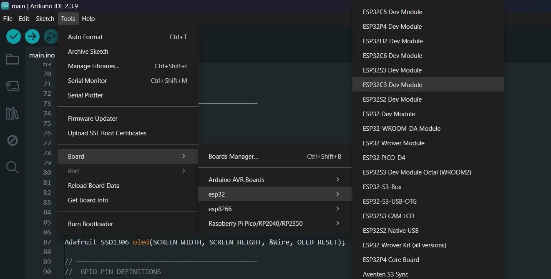
Task: Select ESP32S3 Dev Module Octal (WROOM2)
Action: 428,172
